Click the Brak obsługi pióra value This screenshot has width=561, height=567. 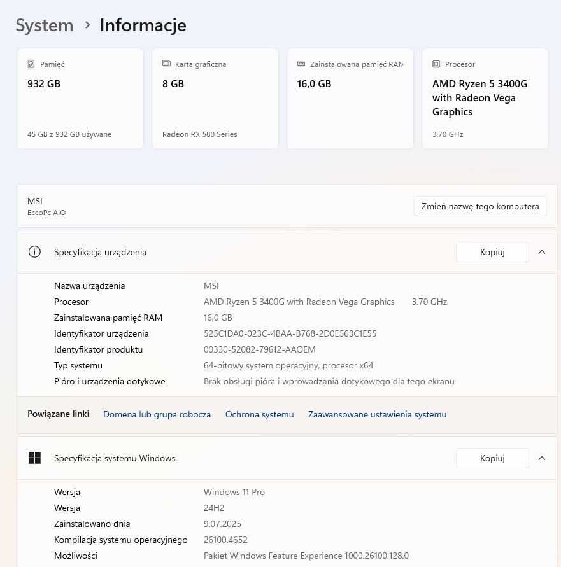coord(329,381)
